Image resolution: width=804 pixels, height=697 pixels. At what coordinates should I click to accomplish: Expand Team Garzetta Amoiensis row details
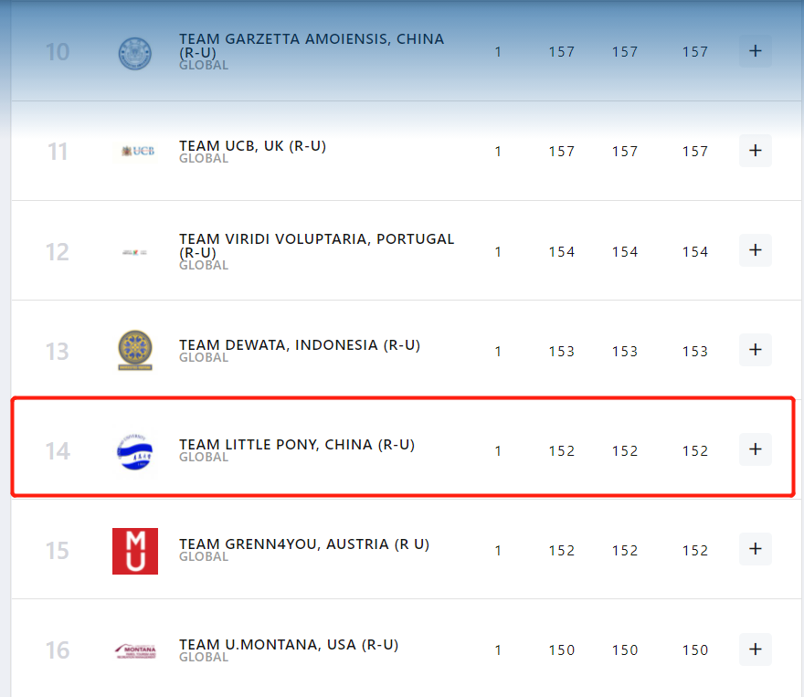[x=755, y=51]
